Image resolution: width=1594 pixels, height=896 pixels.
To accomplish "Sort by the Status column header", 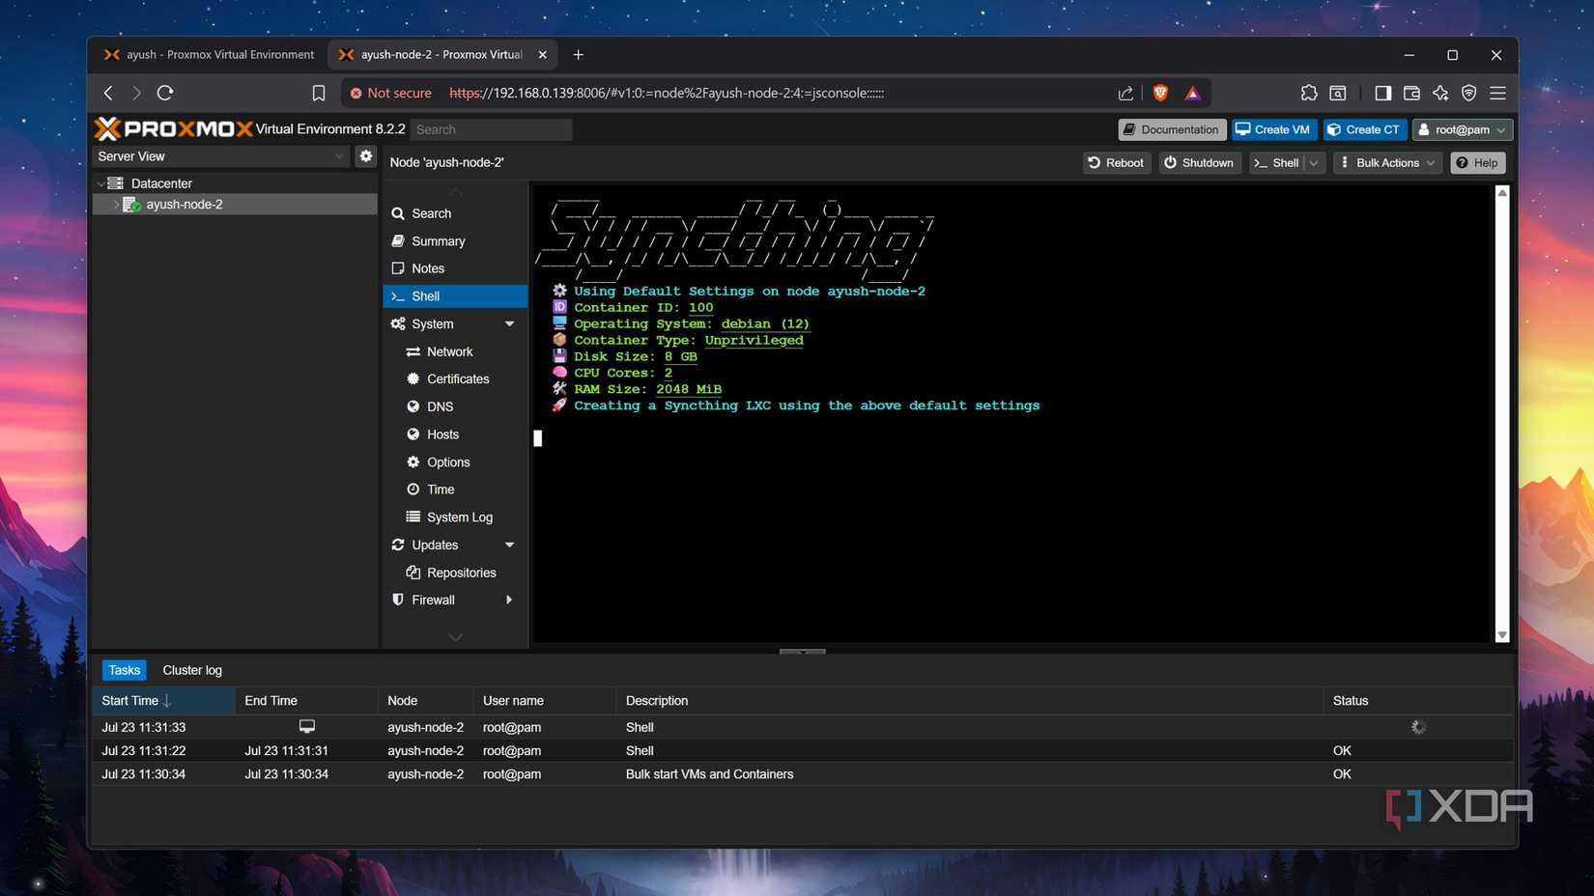I will (1417, 701).
